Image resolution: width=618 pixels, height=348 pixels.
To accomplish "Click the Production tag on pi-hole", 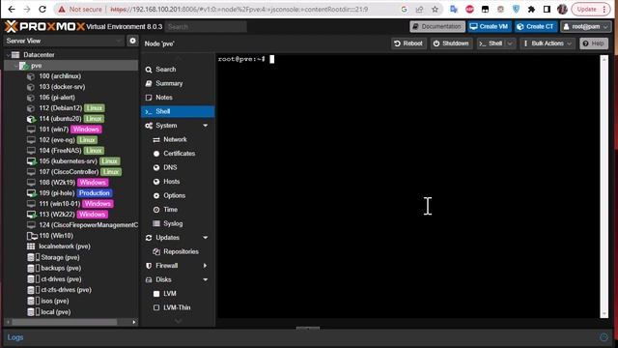I will 95,193.
